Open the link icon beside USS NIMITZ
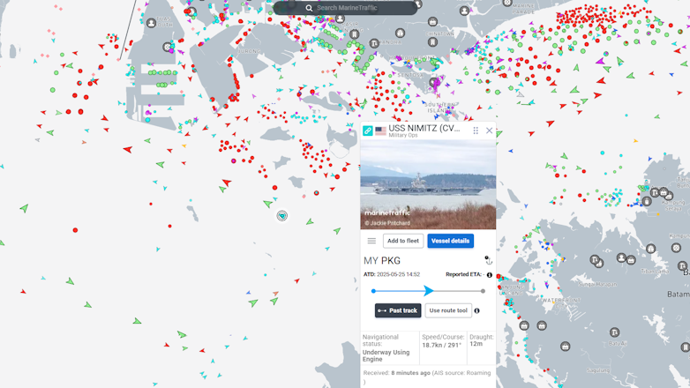 [x=368, y=131]
